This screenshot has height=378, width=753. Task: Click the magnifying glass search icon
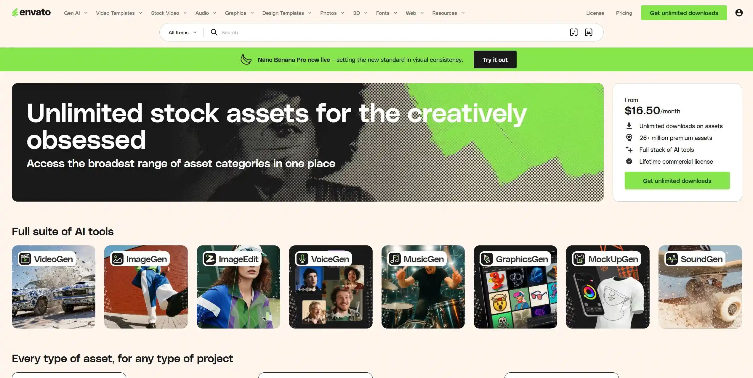tap(214, 32)
